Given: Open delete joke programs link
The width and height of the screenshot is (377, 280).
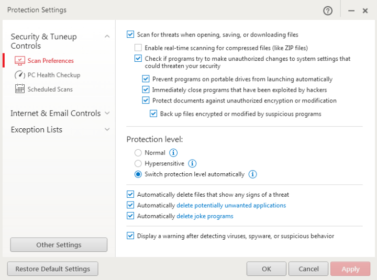Looking at the screenshot, I should (x=205, y=216).
